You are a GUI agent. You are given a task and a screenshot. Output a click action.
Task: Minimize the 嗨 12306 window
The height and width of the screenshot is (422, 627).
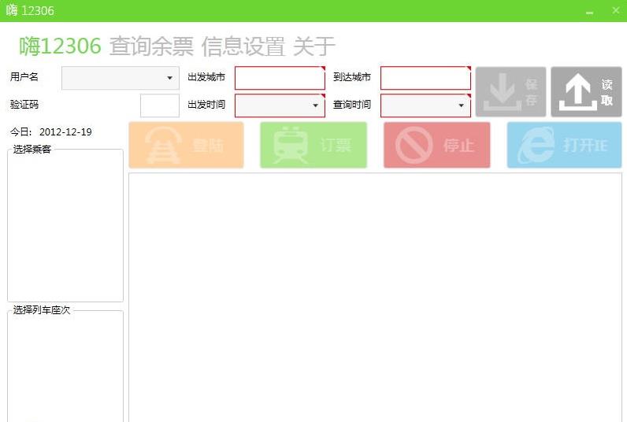[590, 11]
